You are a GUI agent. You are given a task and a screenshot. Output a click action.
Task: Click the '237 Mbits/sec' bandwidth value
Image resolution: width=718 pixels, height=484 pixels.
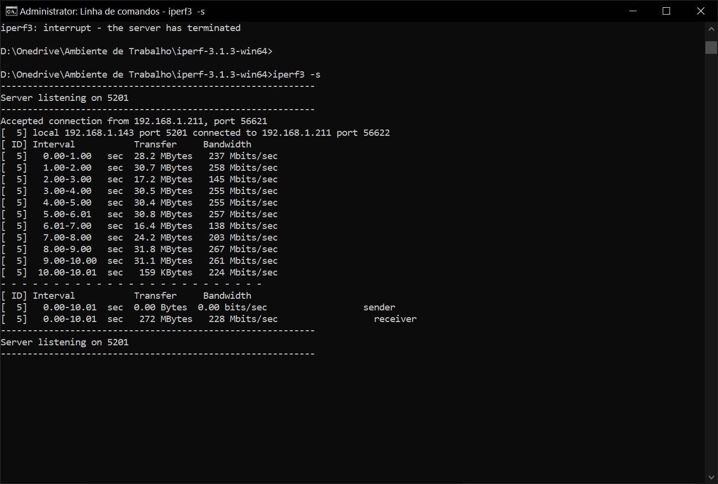coord(243,156)
